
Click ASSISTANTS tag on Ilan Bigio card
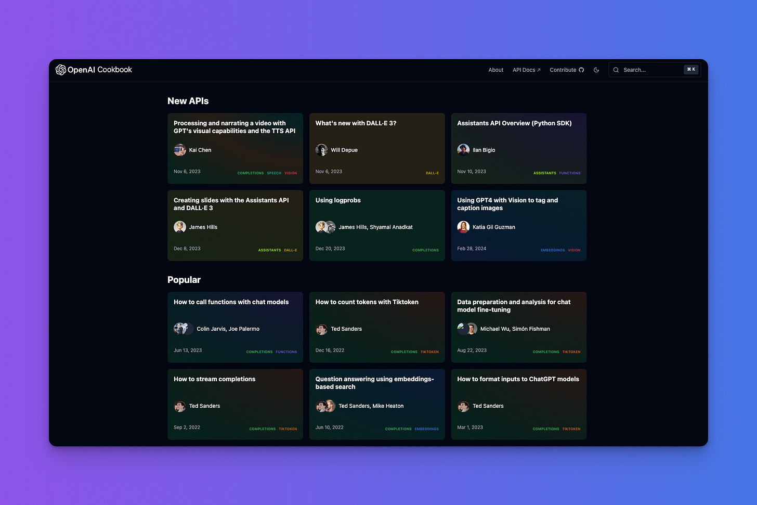(544, 173)
